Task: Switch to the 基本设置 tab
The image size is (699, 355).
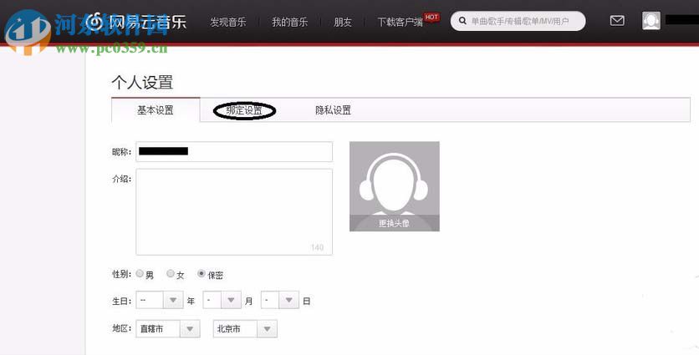Action: 156,110
